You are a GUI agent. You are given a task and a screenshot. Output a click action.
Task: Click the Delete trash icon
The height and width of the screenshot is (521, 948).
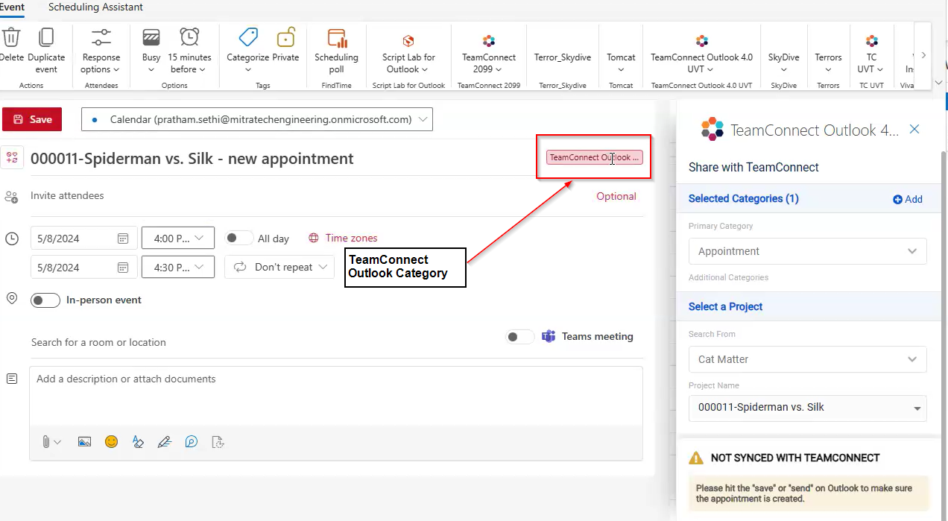(x=10, y=37)
